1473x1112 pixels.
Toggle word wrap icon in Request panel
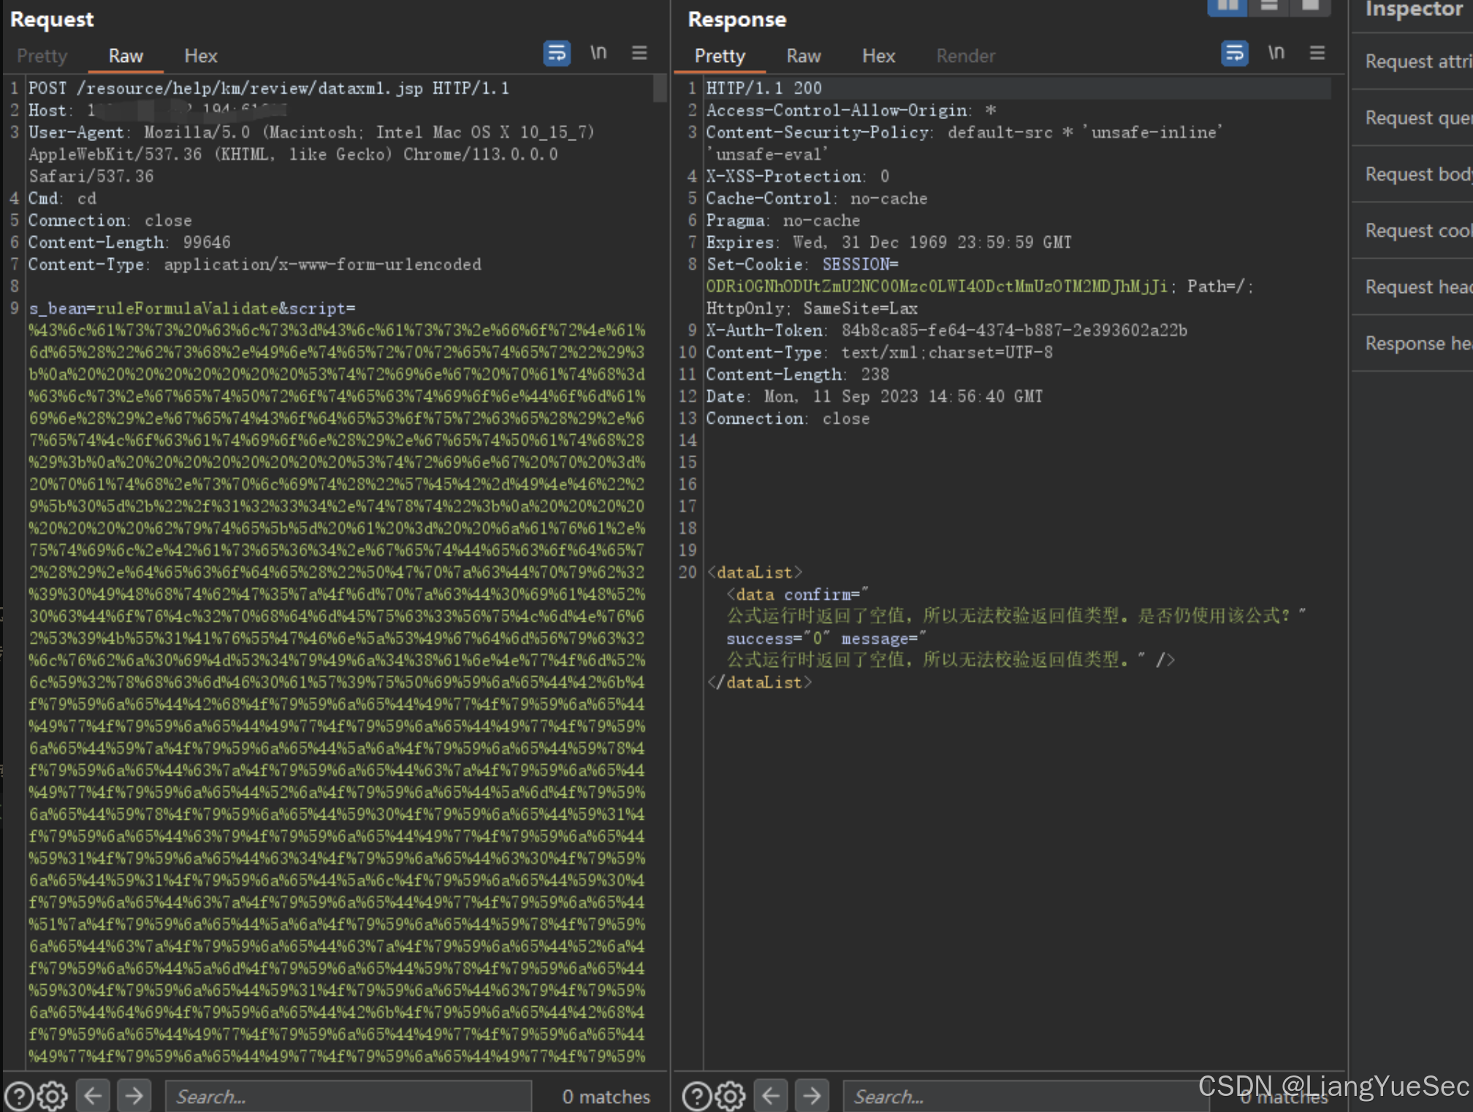click(x=557, y=53)
